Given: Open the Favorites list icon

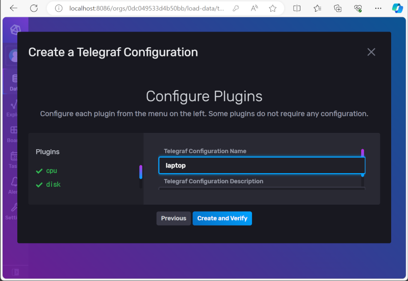Looking at the screenshot, I should 317,9.
